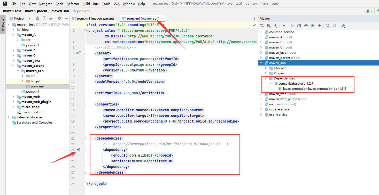Collapse all in Maven tool window
This screenshot has width=379, height=195.
click(x=319, y=26)
